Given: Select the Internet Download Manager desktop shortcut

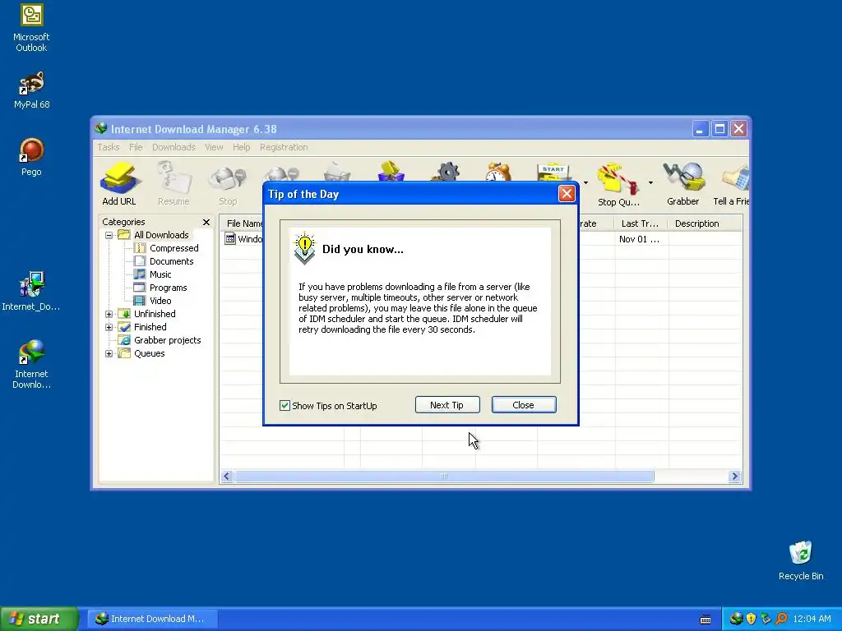Looking at the screenshot, I should tap(31, 364).
